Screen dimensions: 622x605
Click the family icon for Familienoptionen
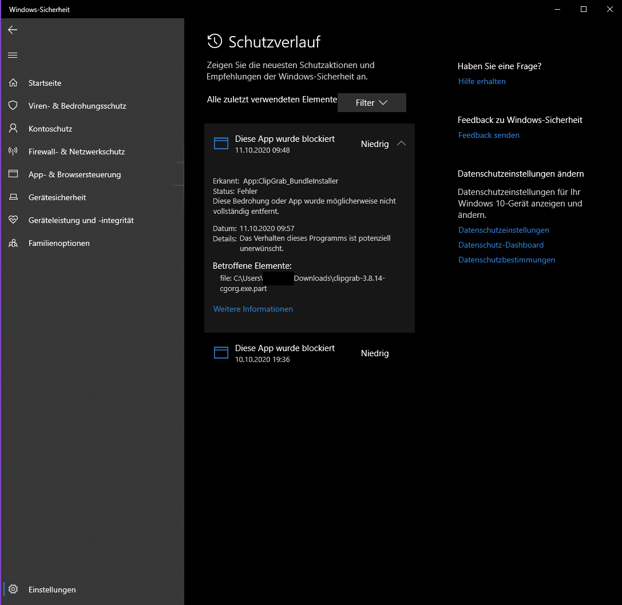click(x=13, y=243)
